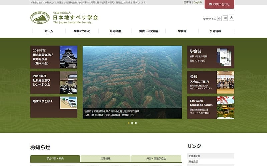
Task: Switch language to English
Action: [x=198, y=2]
